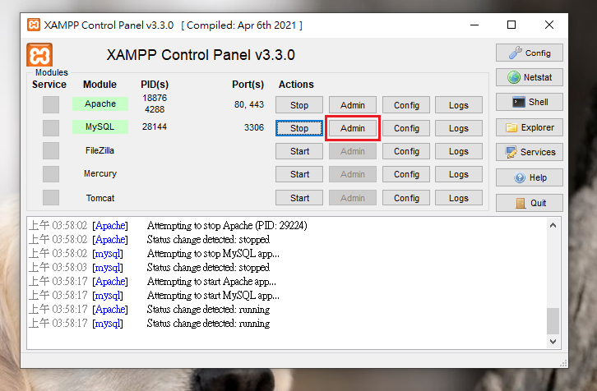Open Netstat with the globe icon

point(530,77)
